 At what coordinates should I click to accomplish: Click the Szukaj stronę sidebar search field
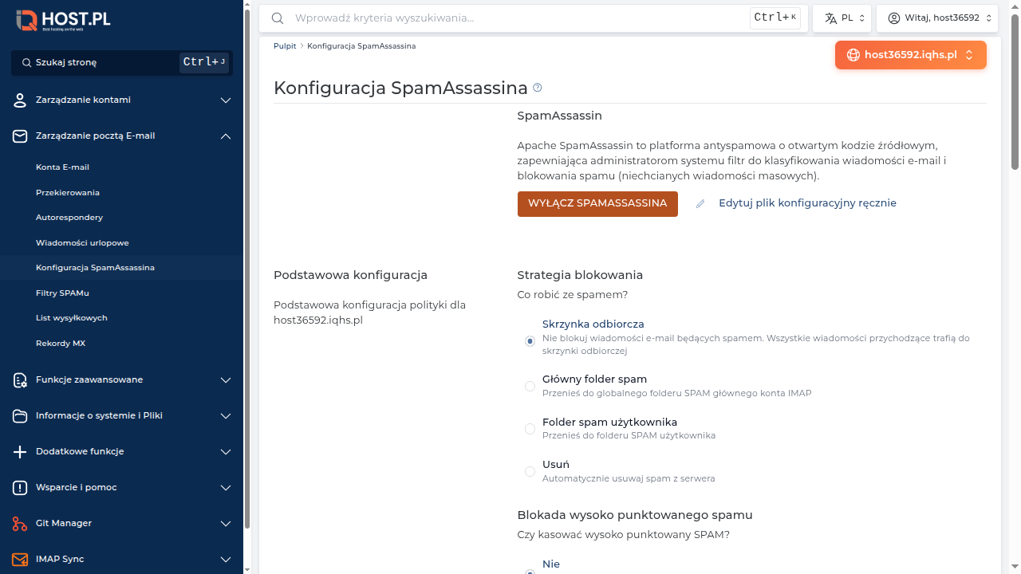(x=122, y=62)
